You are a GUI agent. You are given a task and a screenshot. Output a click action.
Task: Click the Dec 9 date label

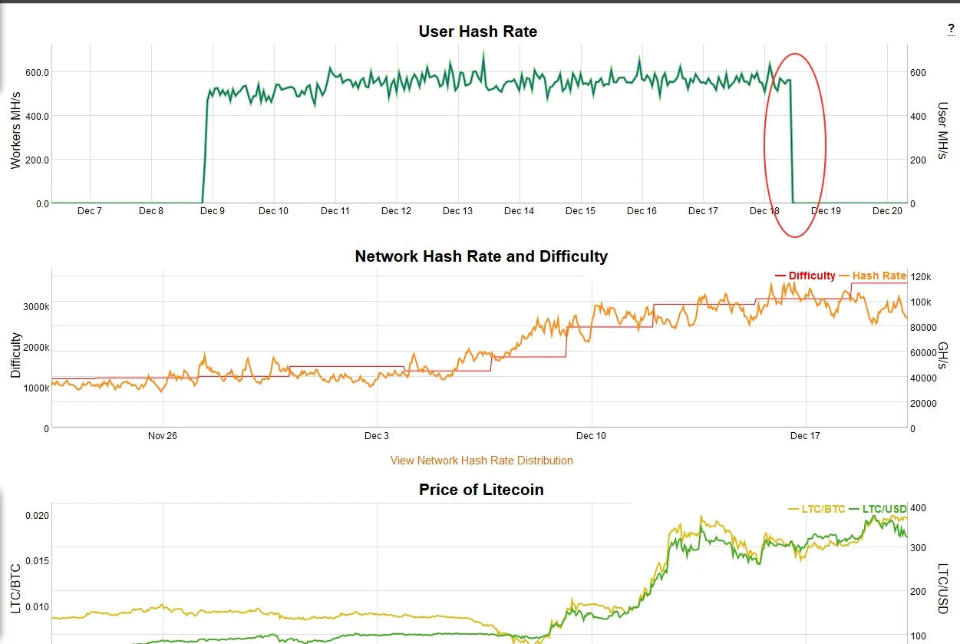[212, 211]
